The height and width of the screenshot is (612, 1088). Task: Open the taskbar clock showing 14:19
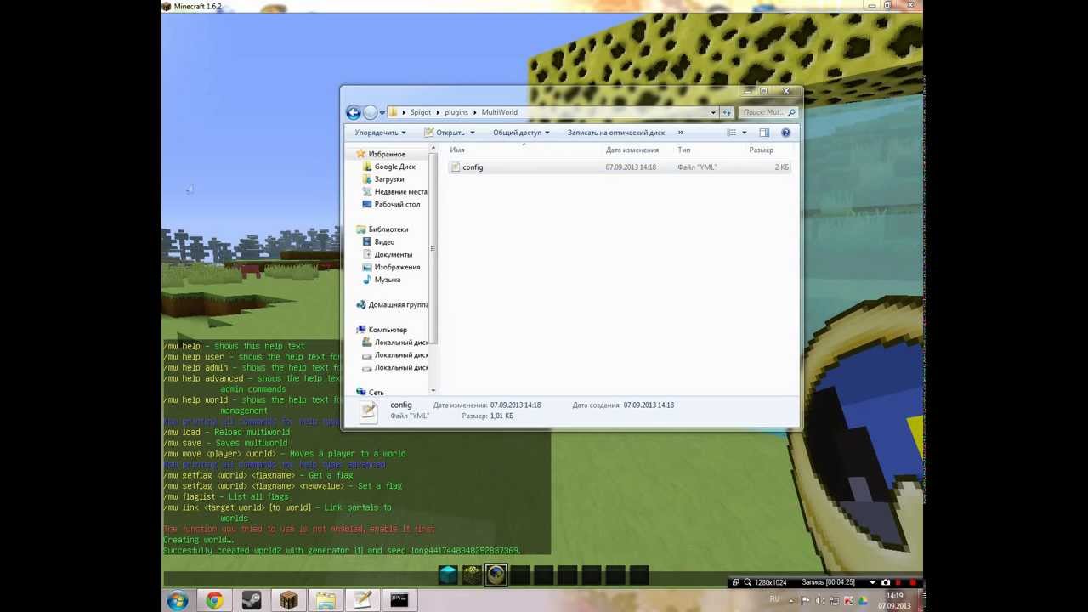tap(894, 601)
